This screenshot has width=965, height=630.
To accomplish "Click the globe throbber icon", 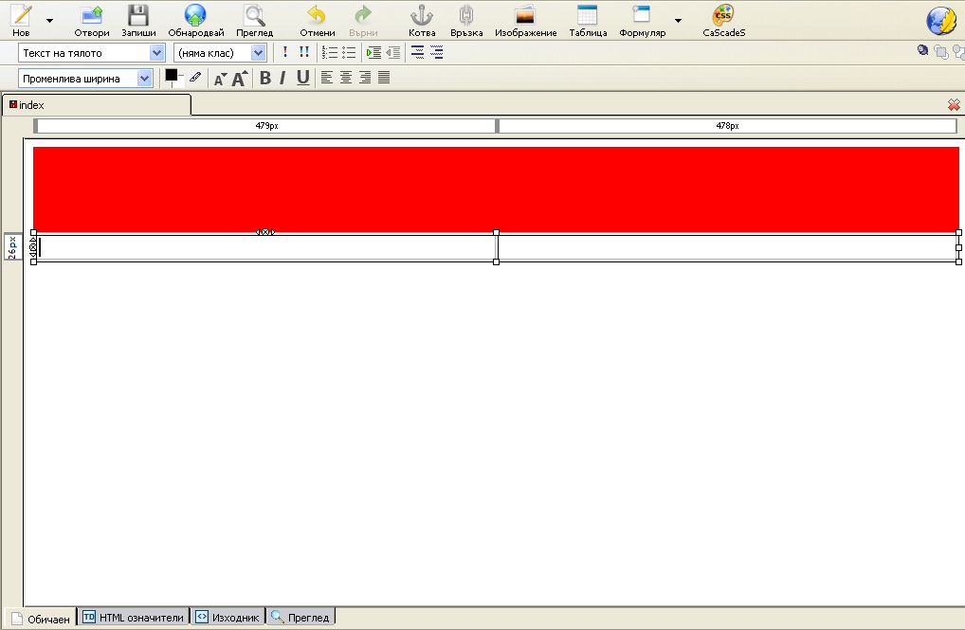I will point(941,20).
